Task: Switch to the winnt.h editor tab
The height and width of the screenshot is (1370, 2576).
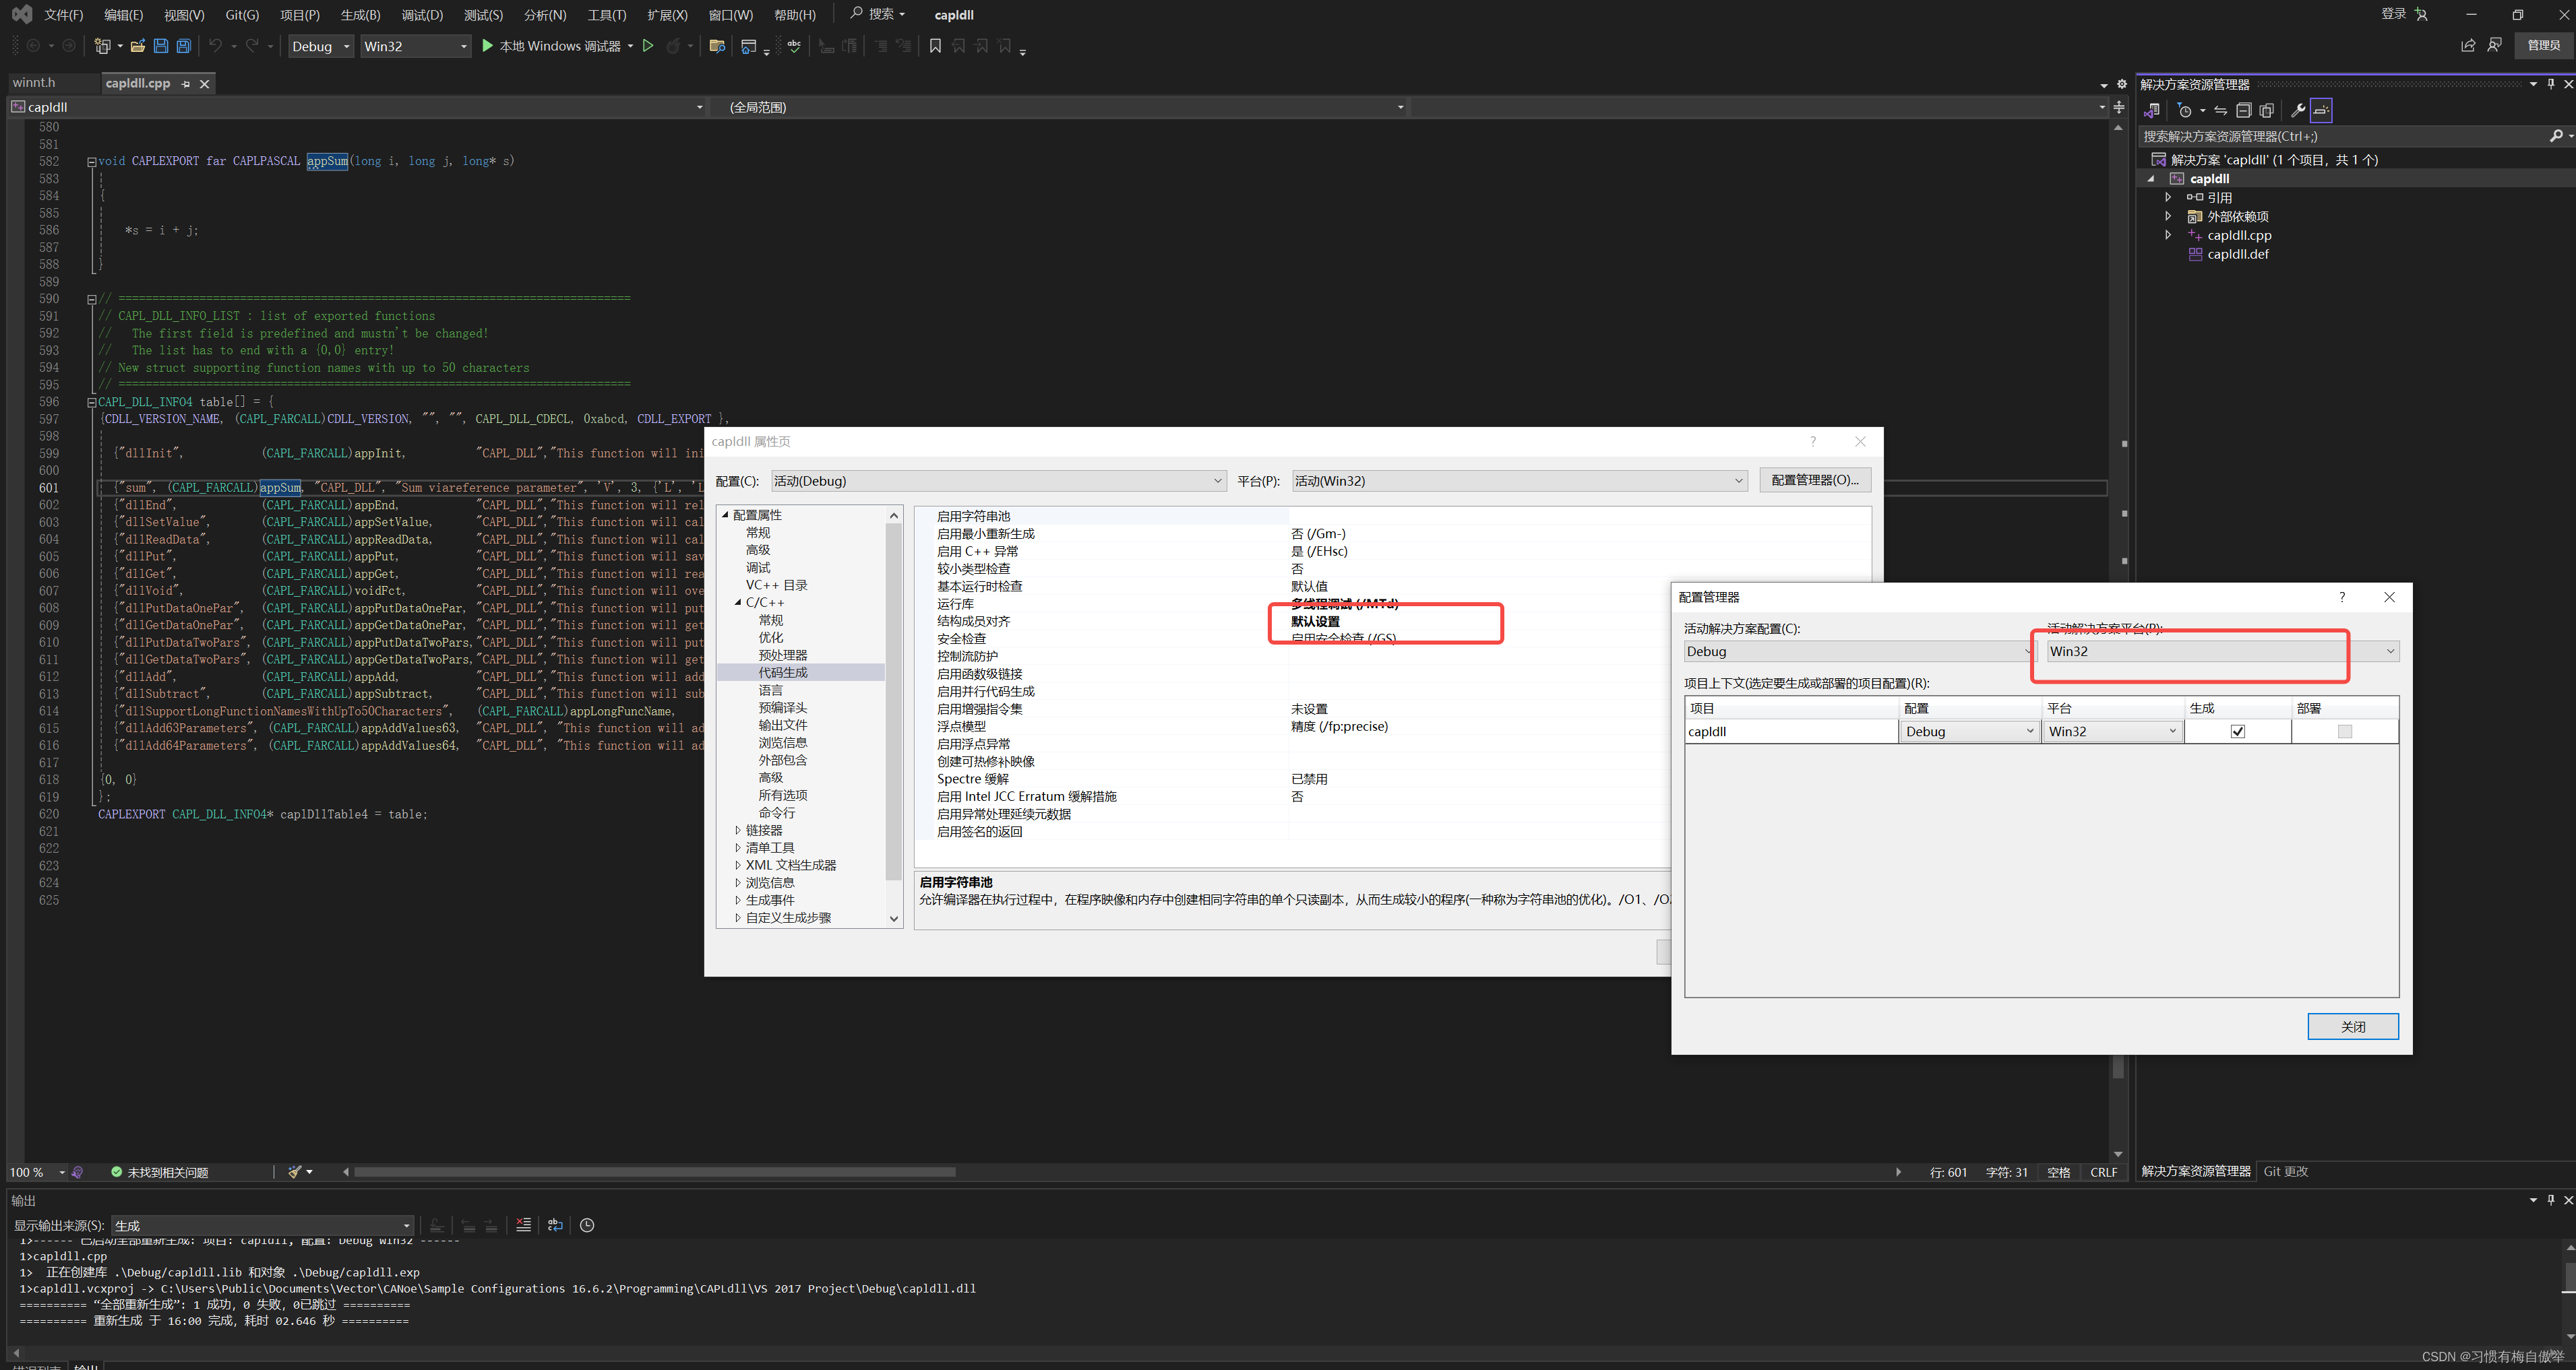Action: 34,83
